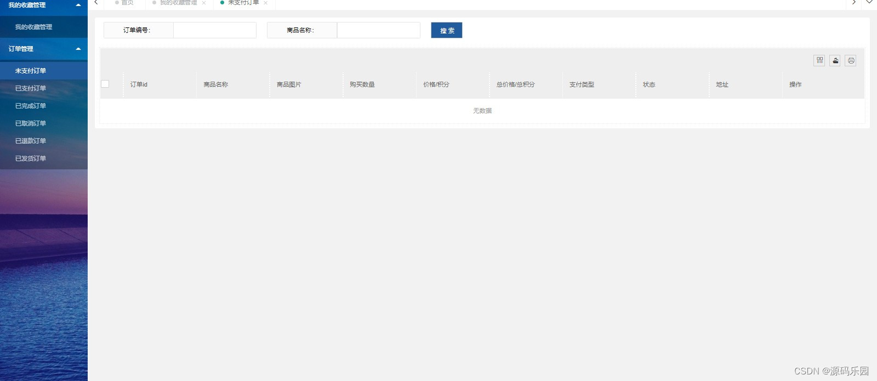Select the 未支付订单 tab
This screenshot has height=381, width=877.
243,3
